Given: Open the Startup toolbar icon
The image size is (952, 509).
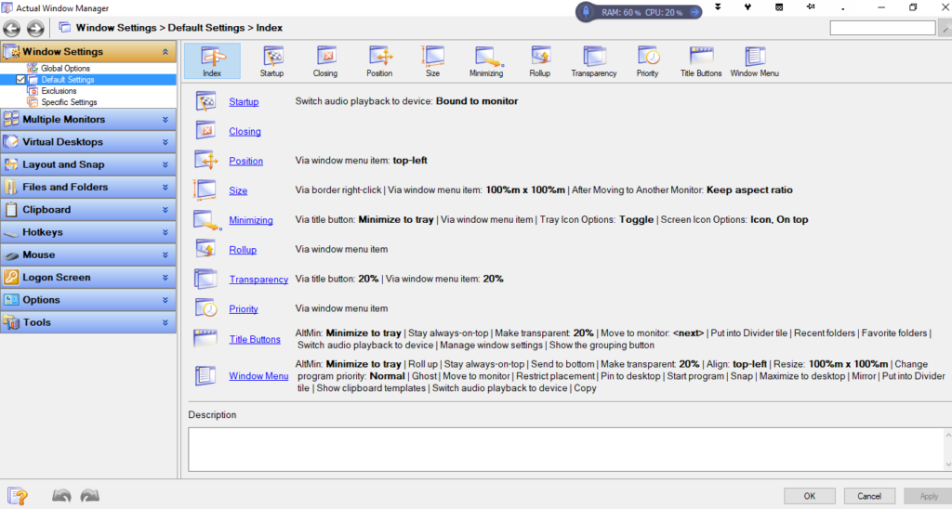Looking at the screenshot, I should point(272,60).
